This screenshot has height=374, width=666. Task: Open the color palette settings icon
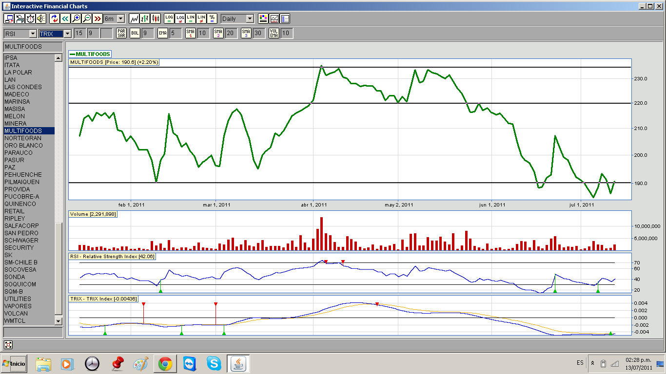coord(263,19)
